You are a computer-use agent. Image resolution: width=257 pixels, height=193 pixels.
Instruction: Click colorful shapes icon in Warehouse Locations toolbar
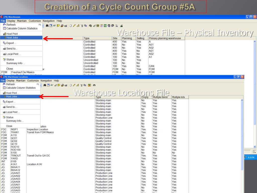(89, 85)
